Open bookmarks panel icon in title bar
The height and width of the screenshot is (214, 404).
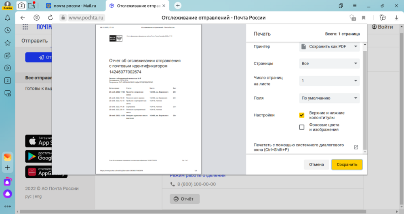(341, 5)
